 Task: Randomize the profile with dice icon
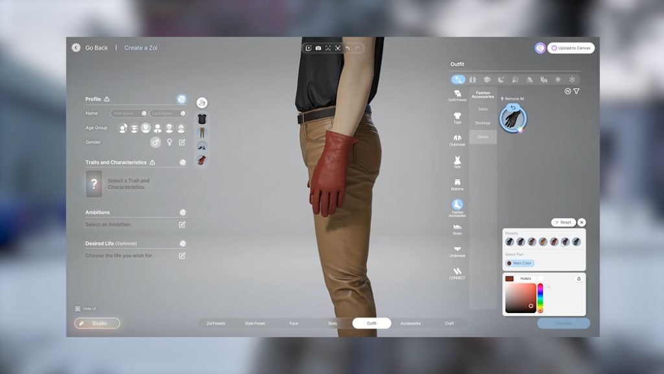[182, 99]
